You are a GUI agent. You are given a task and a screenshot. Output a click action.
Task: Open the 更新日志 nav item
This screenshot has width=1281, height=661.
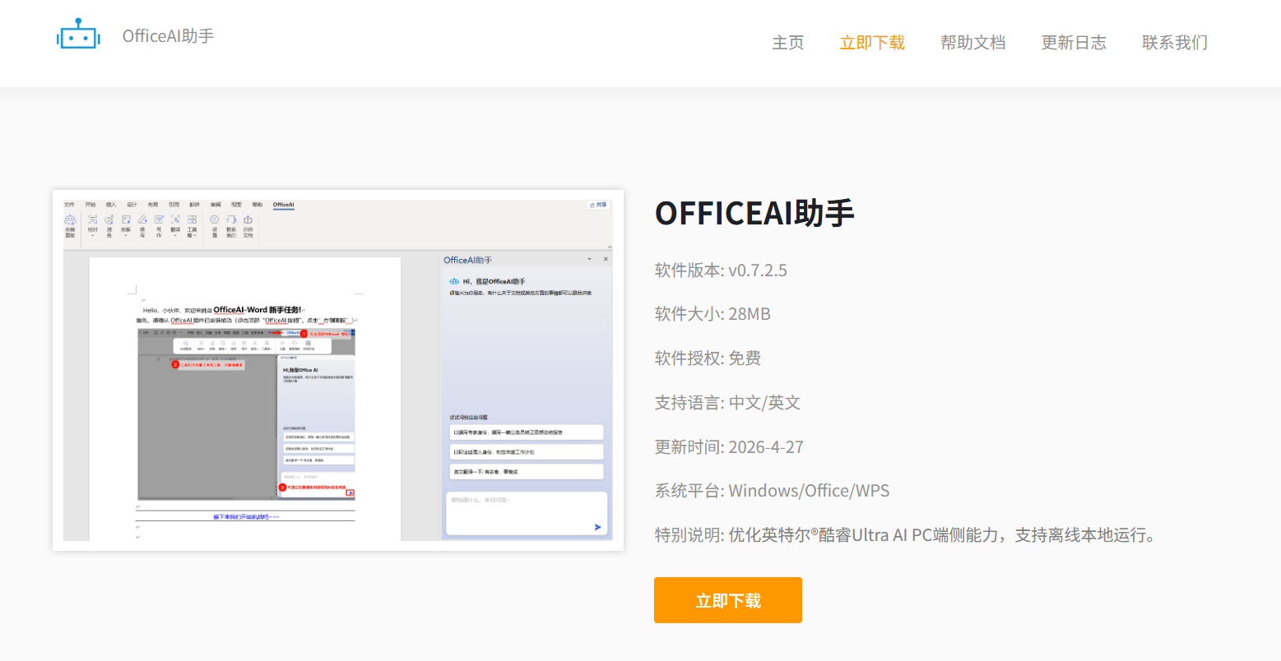point(1074,43)
